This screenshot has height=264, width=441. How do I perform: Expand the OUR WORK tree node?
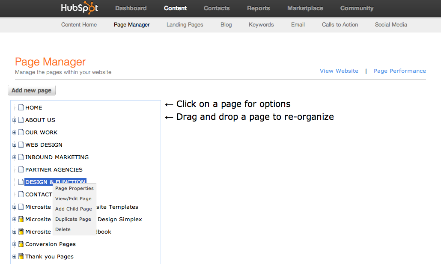[14, 132]
